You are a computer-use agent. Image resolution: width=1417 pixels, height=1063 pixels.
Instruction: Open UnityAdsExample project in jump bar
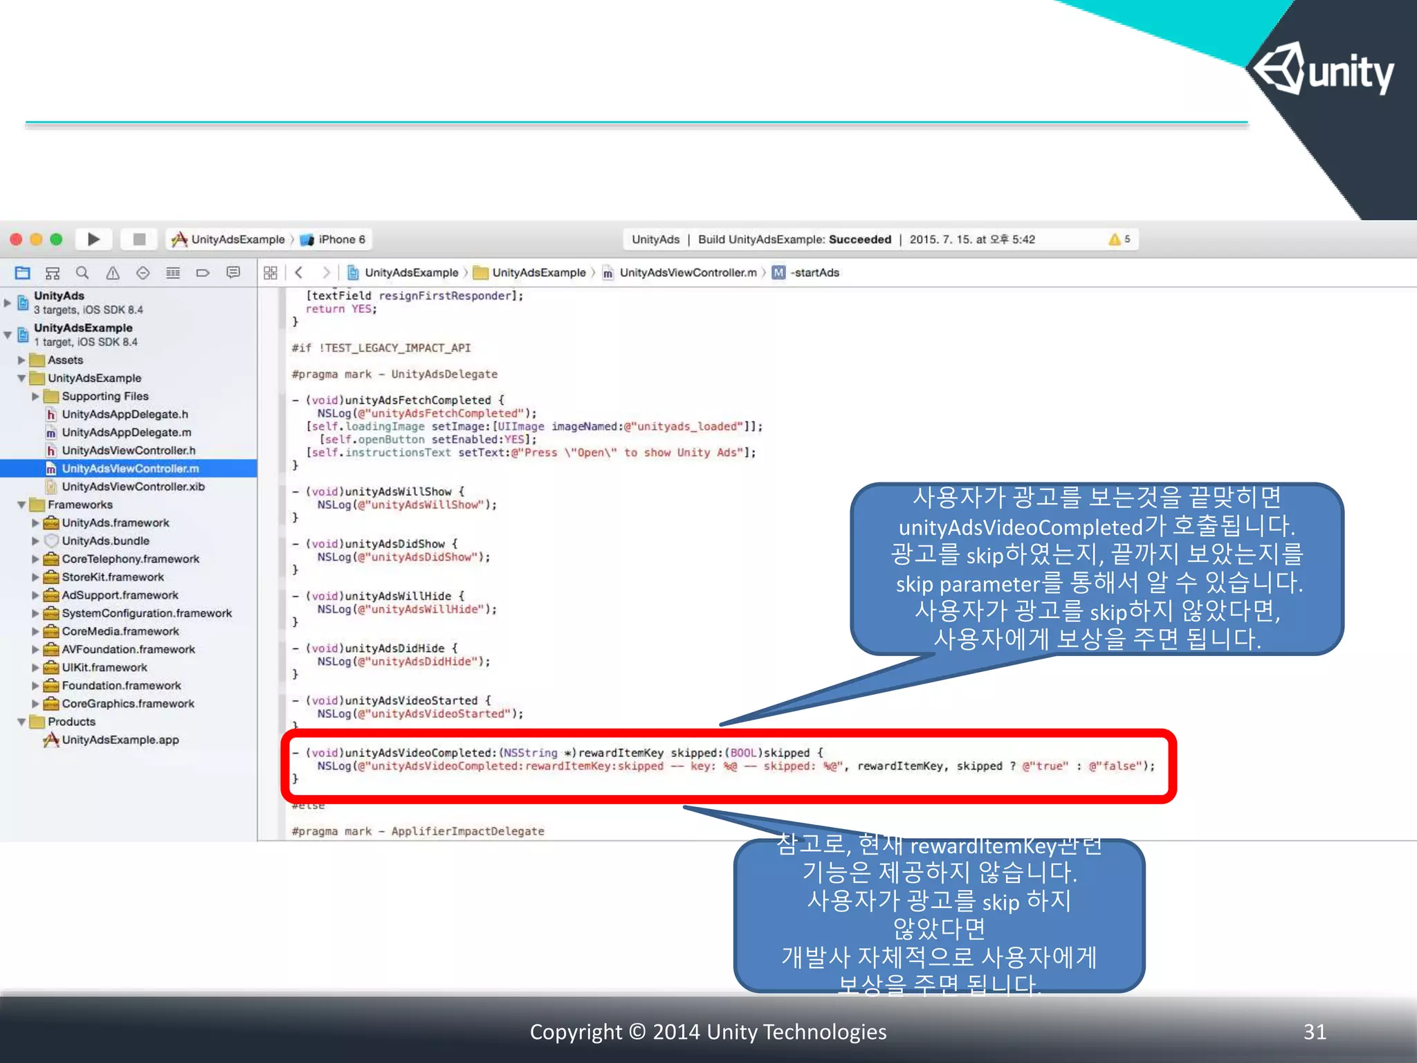[403, 273]
